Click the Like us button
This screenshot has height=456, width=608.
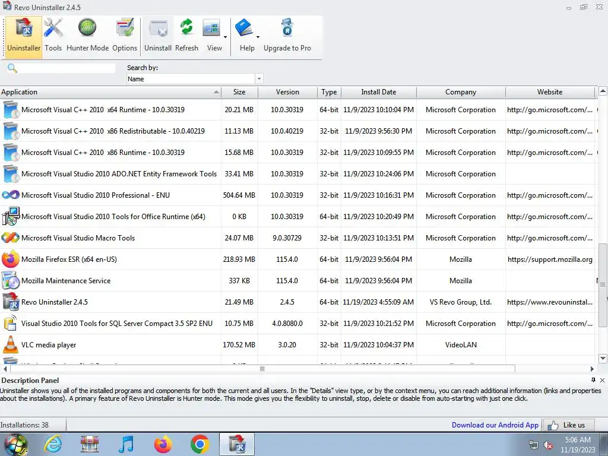click(x=569, y=425)
